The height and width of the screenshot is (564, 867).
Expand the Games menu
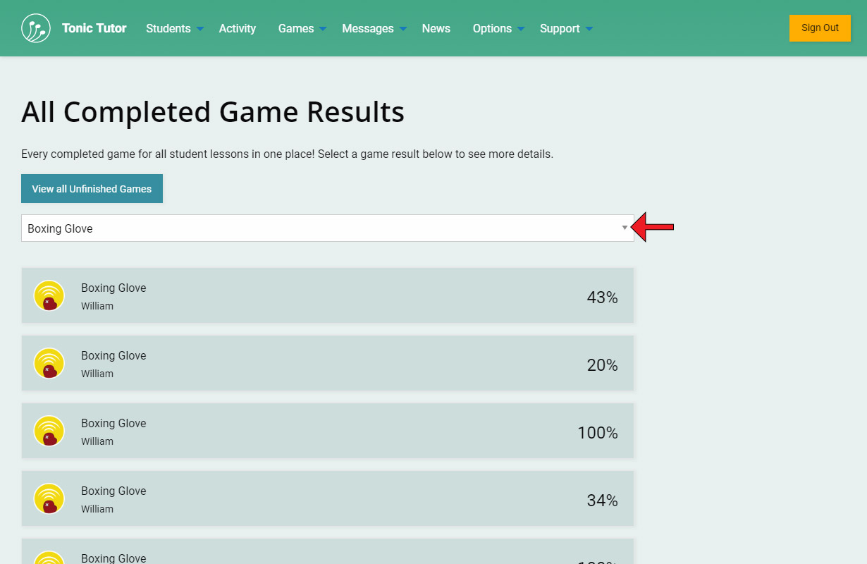pos(302,28)
